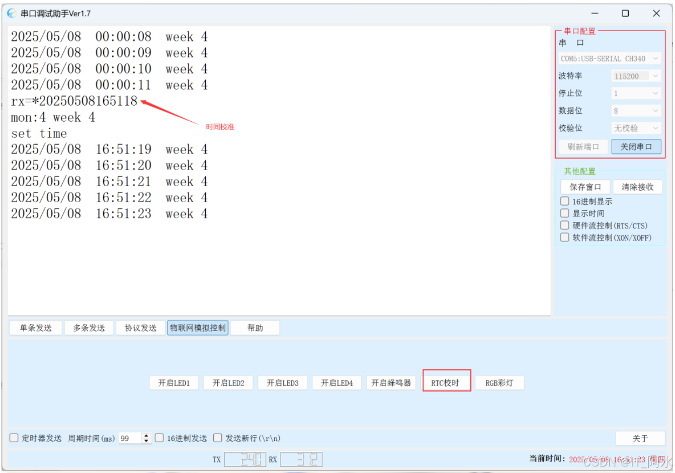The image size is (675, 473).
Task: Click the 关闭串口 button
Action: tap(636, 147)
